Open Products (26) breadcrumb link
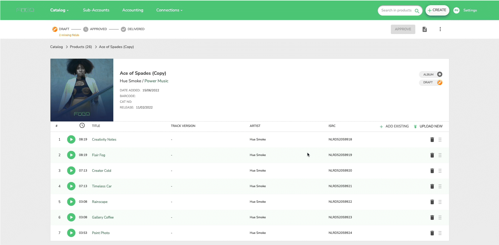Screen dimensions: 499x245 tap(81, 47)
